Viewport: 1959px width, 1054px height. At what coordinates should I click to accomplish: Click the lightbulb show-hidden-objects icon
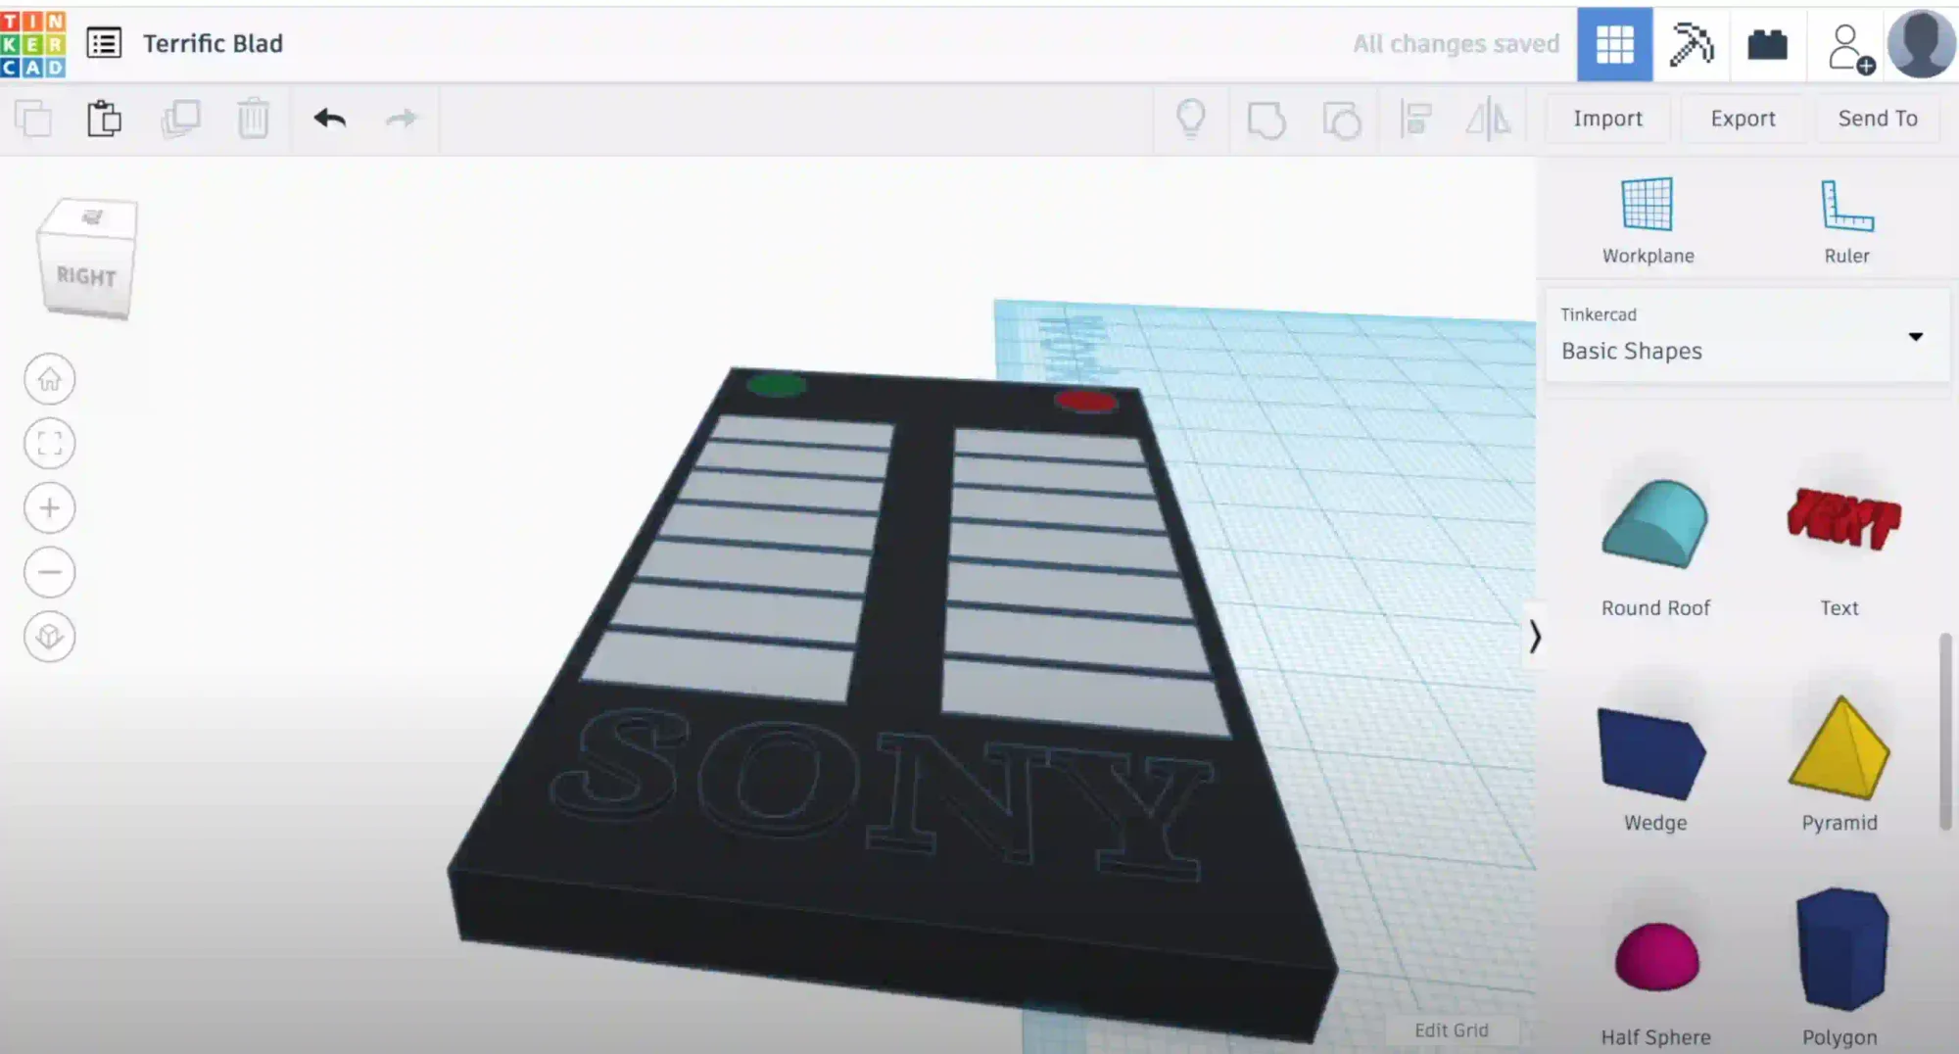click(1191, 118)
